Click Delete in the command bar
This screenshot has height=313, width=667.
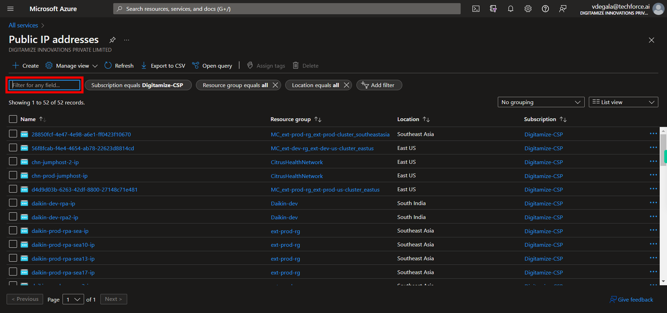tap(305, 66)
